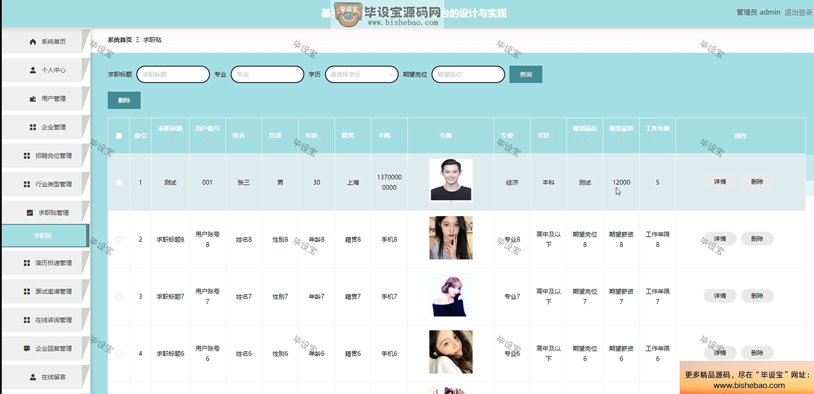Sort by the 学历 column arrows
Screen dimensions: 814x394
point(555,135)
